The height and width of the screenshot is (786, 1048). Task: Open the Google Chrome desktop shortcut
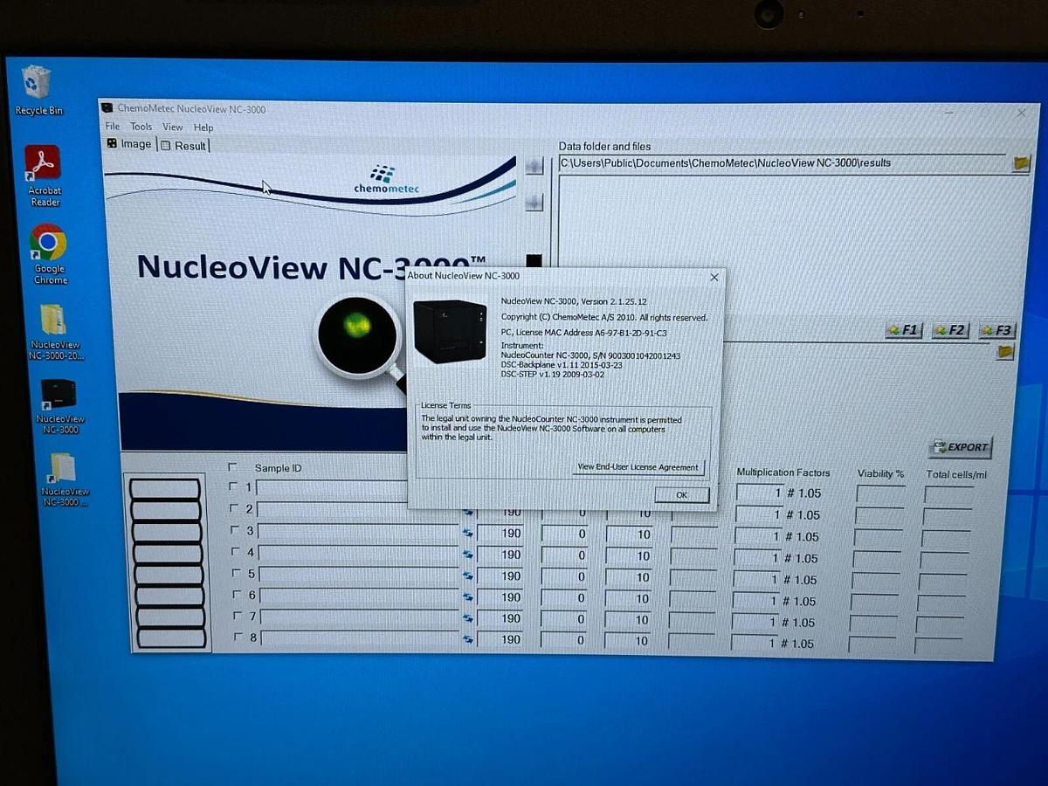[49, 254]
